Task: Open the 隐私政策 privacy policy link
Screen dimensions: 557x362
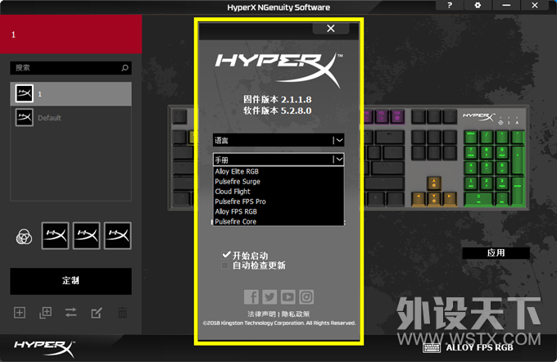Action: 296,314
